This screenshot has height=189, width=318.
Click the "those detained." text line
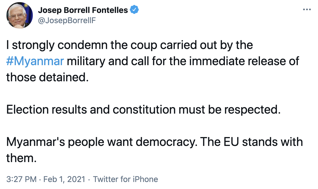(x=47, y=78)
